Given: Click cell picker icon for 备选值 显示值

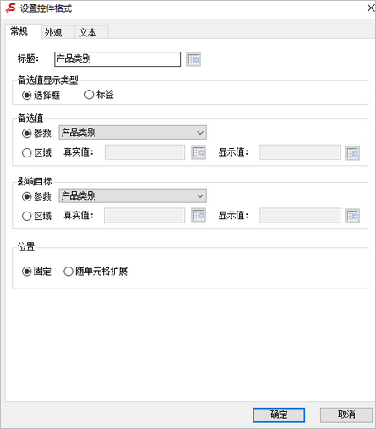Looking at the screenshot, I should click(x=352, y=153).
